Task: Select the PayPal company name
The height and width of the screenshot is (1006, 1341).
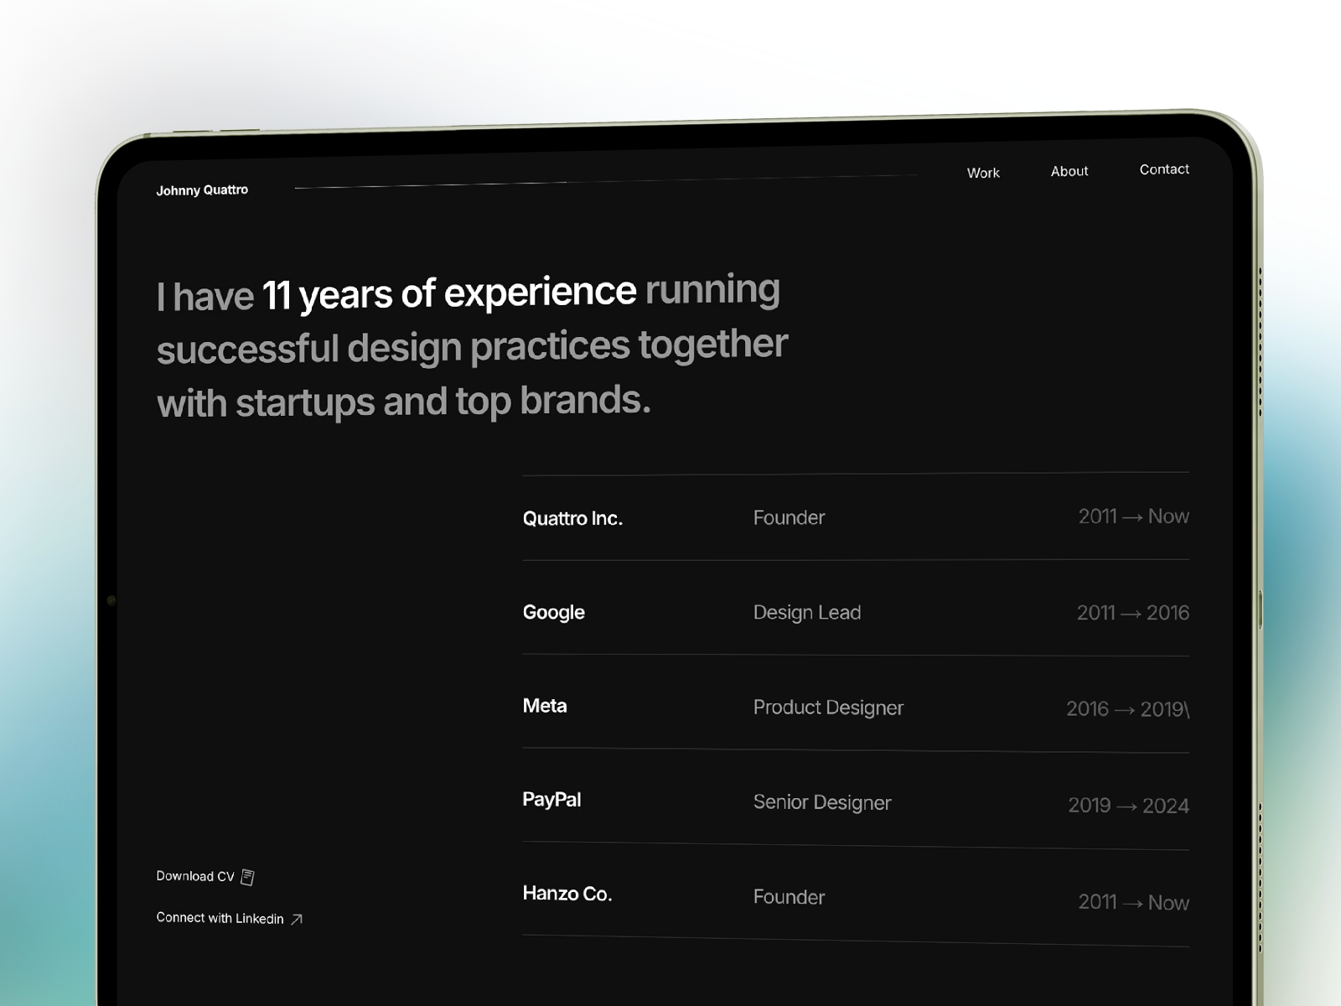Action: (x=551, y=800)
